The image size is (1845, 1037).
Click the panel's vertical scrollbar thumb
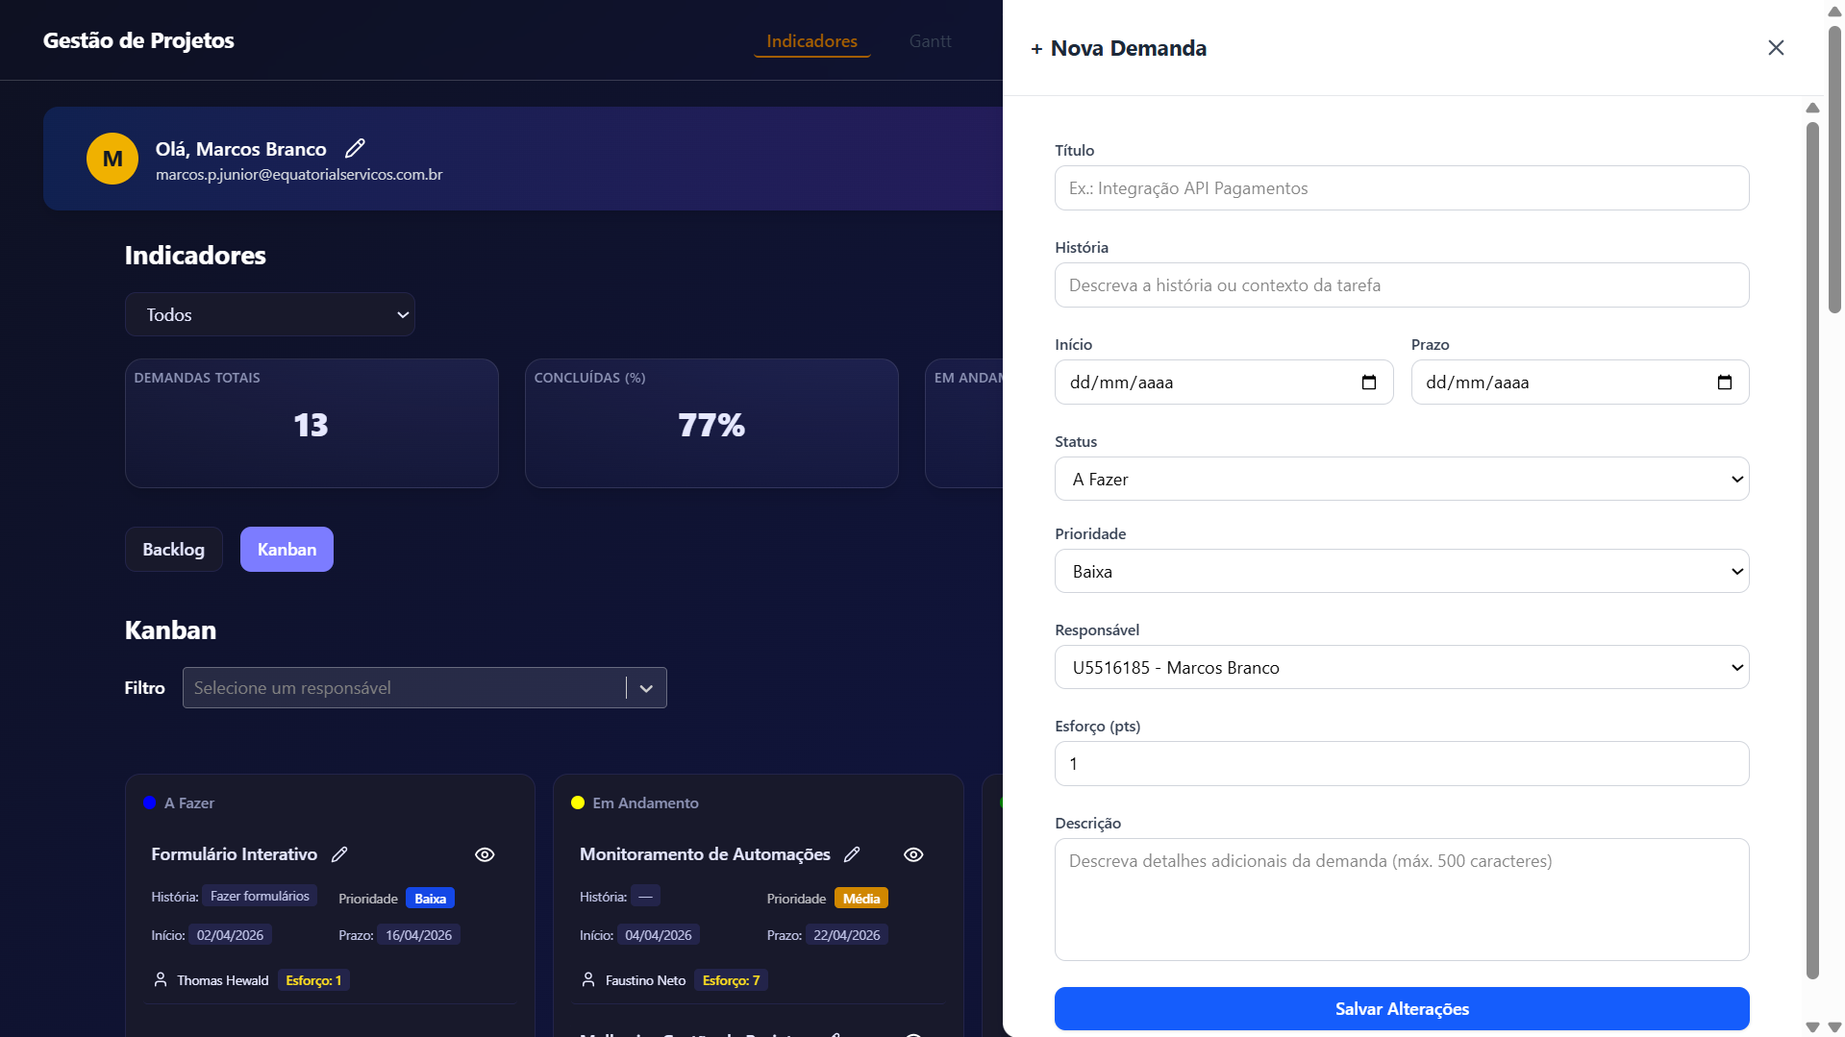(x=1812, y=550)
